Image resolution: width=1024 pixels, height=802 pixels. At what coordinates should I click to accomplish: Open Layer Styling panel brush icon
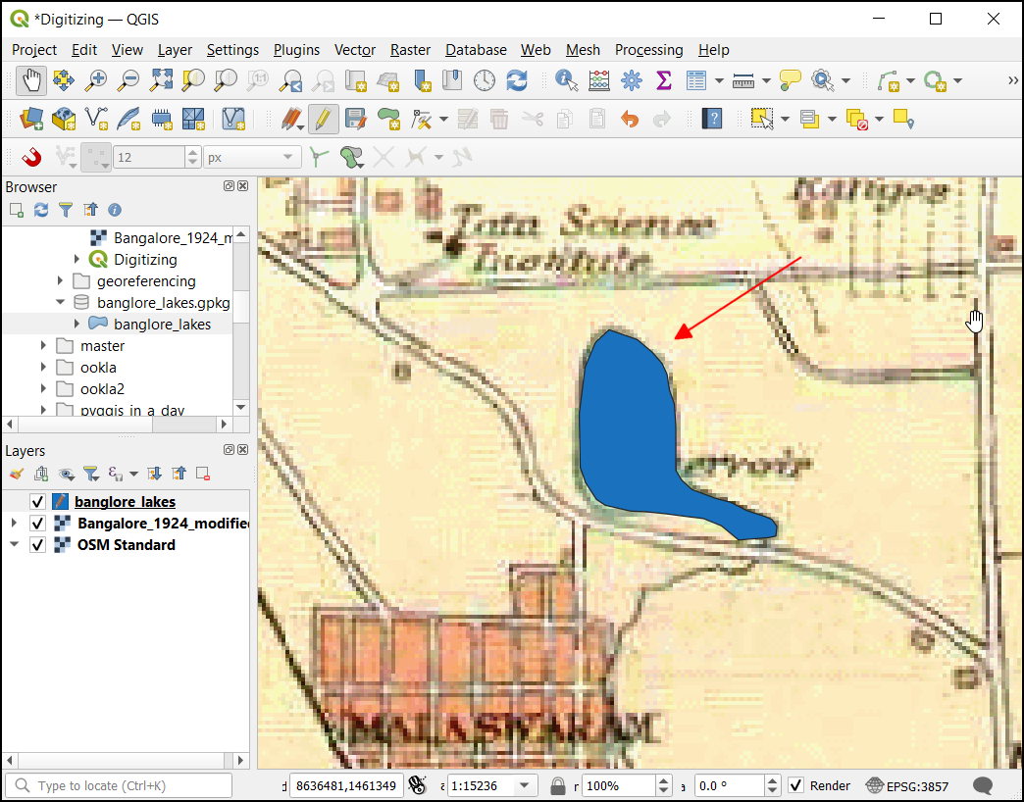point(17,474)
